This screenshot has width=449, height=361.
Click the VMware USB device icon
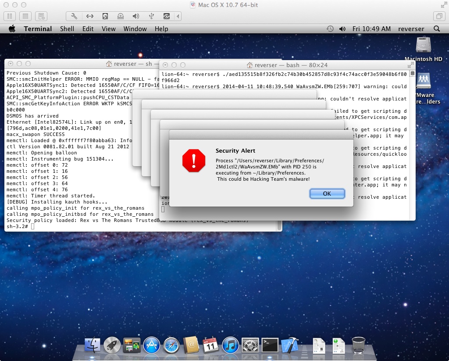[x=151, y=16]
